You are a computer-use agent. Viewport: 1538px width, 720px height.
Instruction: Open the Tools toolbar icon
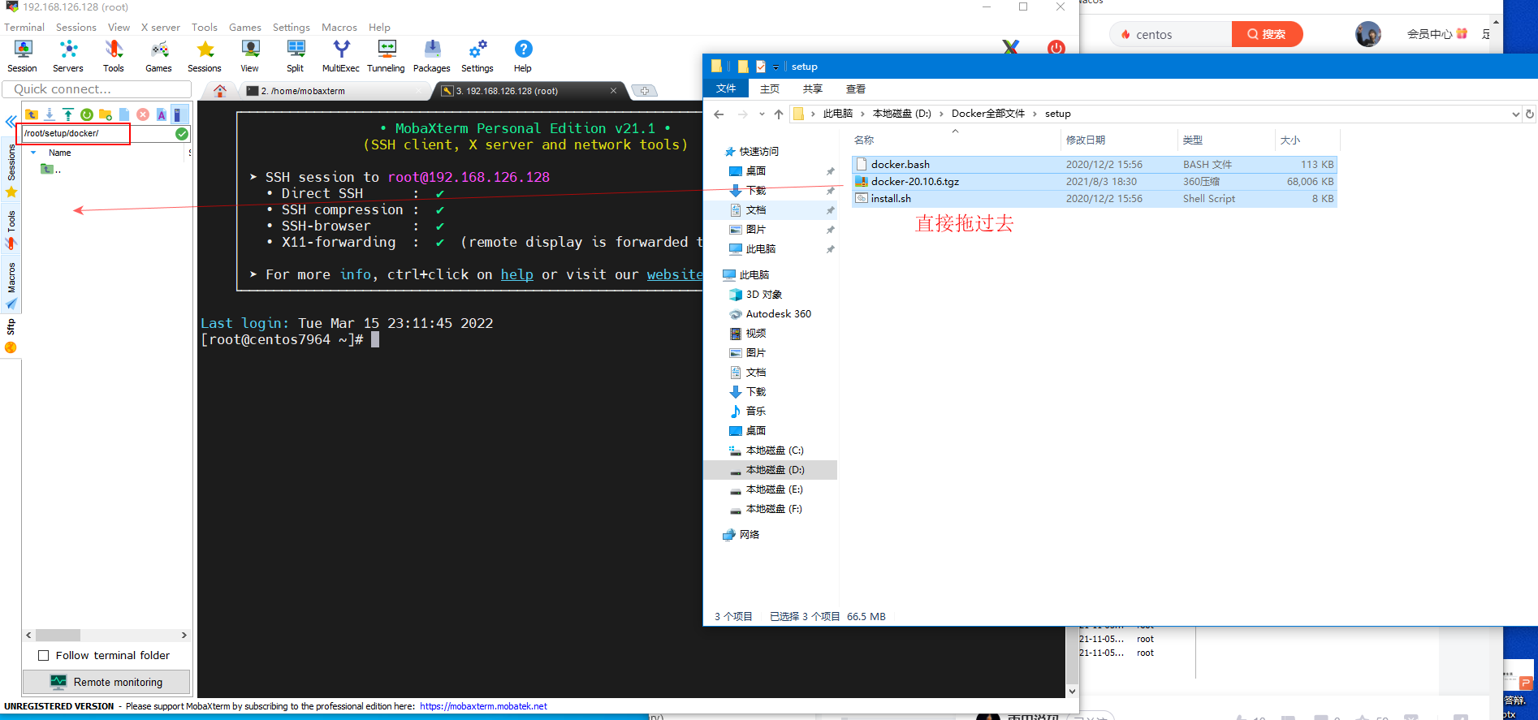(x=114, y=56)
